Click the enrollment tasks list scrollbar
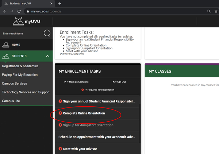 click(x=140, y=123)
